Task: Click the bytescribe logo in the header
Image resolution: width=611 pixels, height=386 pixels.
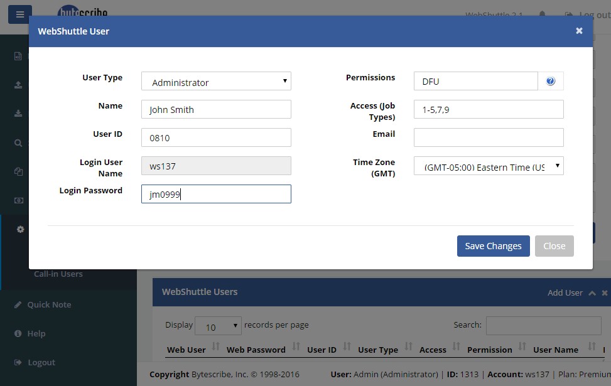Action: pos(83,11)
